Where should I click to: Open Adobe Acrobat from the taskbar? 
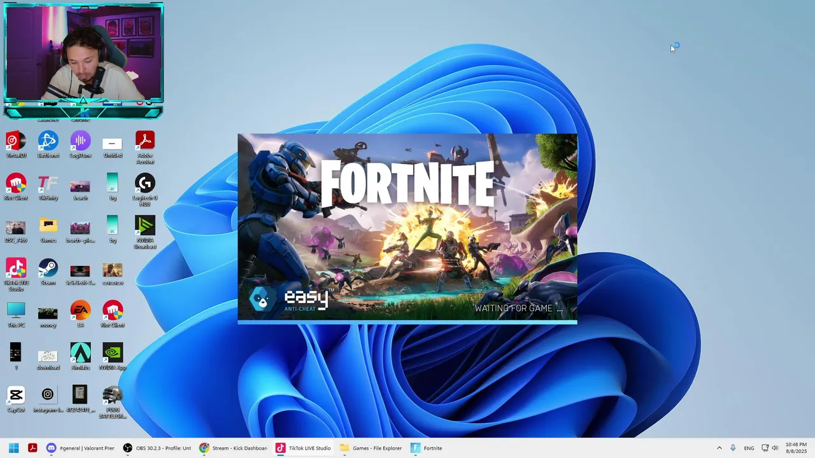click(32, 448)
